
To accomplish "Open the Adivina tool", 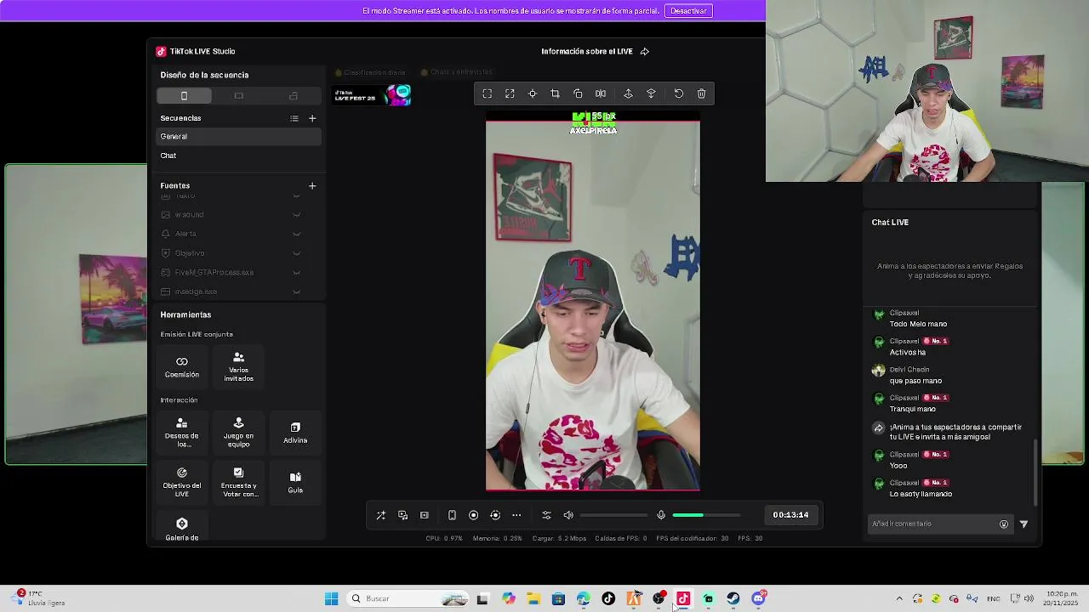I will pyautogui.click(x=295, y=433).
